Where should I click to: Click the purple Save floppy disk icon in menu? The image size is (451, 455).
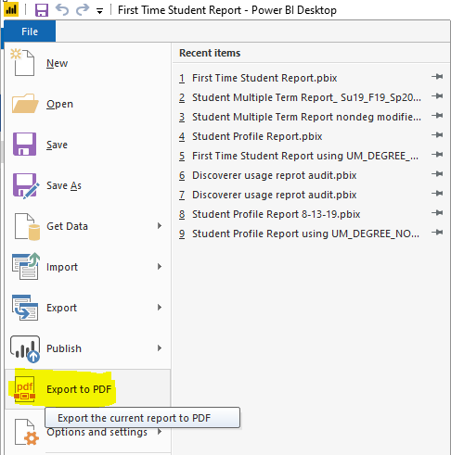tap(24, 144)
